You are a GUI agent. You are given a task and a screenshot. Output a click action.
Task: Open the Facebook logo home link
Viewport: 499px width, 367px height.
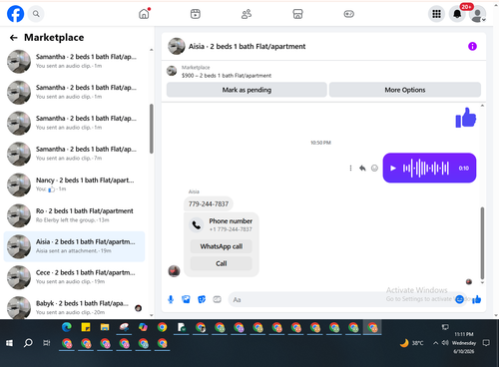point(15,14)
